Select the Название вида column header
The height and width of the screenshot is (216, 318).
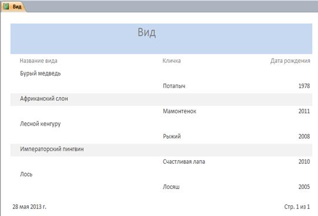point(39,60)
